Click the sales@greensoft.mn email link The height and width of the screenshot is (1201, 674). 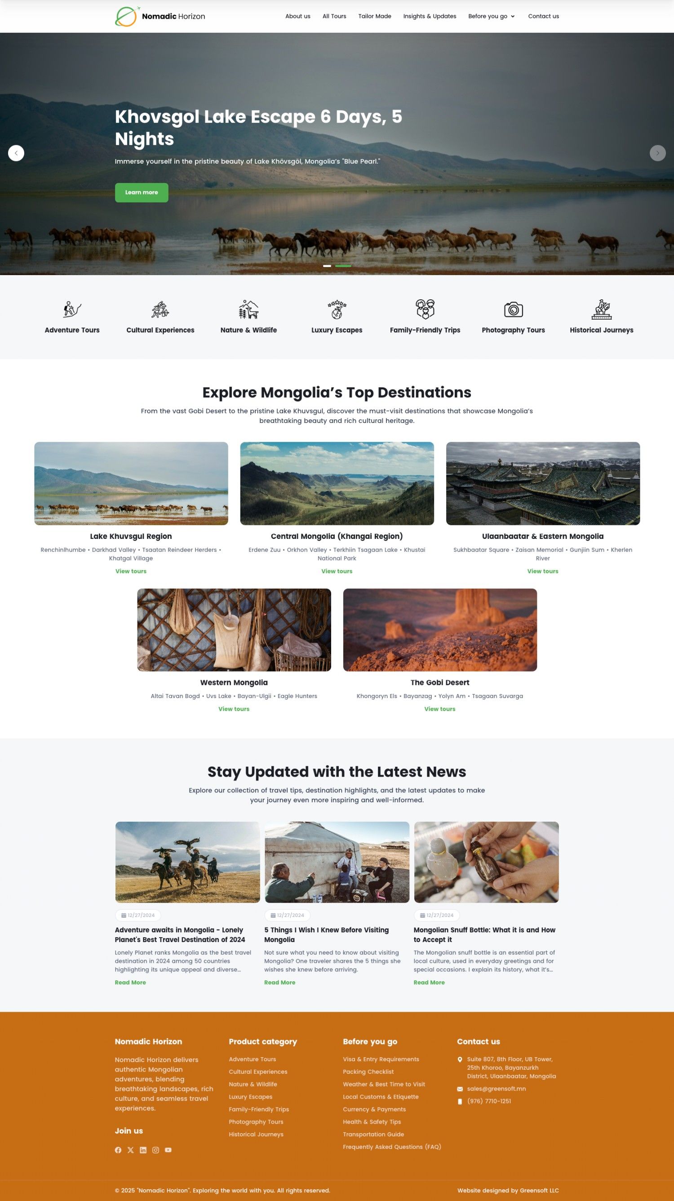click(x=496, y=1089)
